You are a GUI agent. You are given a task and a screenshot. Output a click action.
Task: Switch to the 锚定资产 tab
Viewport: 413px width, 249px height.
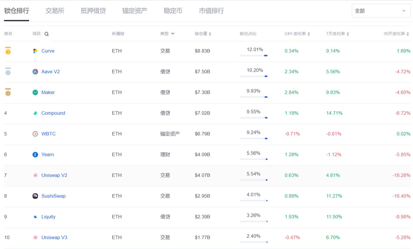pyautogui.click(x=135, y=11)
